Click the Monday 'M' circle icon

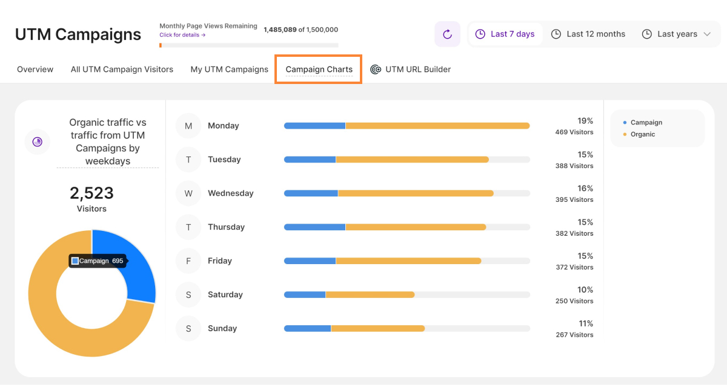[x=188, y=126]
